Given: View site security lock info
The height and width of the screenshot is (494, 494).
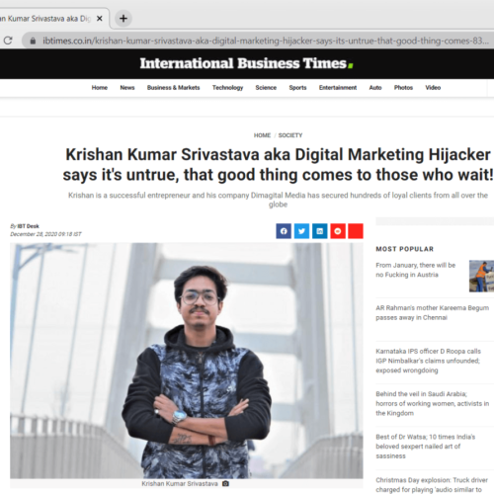Looking at the screenshot, I should [x=33, y=41].
